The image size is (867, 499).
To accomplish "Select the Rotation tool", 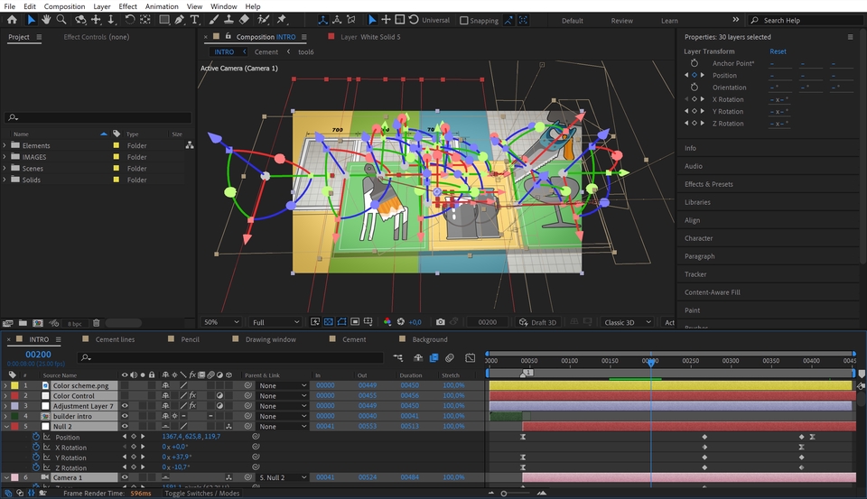I will [x=129, y=20].
